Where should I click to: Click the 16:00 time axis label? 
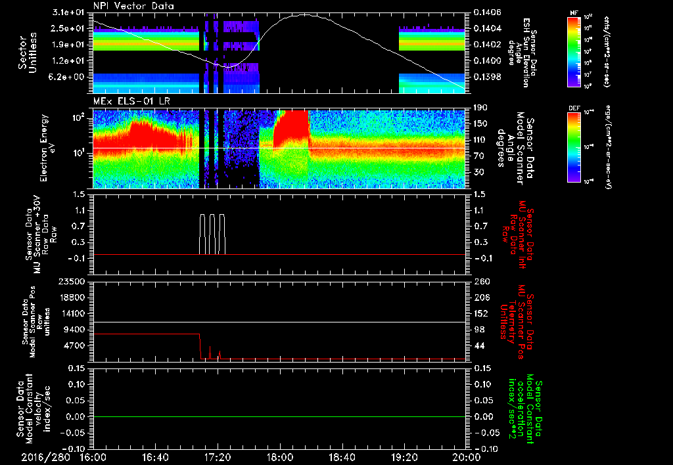(x=94, y=457)
